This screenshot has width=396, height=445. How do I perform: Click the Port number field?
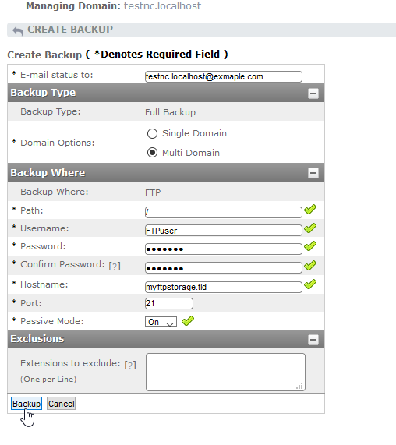click(169, 303)
